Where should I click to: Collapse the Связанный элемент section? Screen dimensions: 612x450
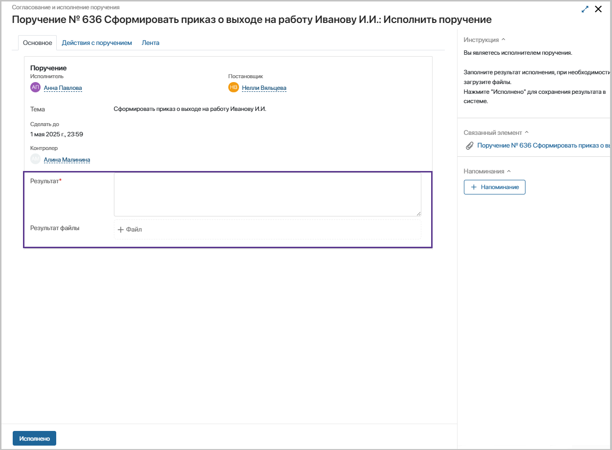[x=526, y=132]
